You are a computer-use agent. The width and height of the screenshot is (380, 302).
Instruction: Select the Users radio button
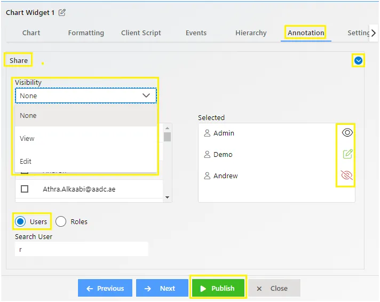(20, 221)
